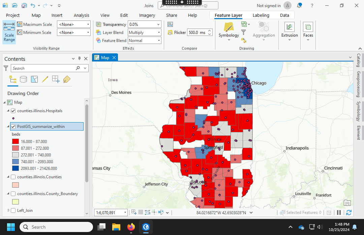Switch to the Labeling ribbon tab
This screenshot has height=235, width=364.
coord(261,15)
